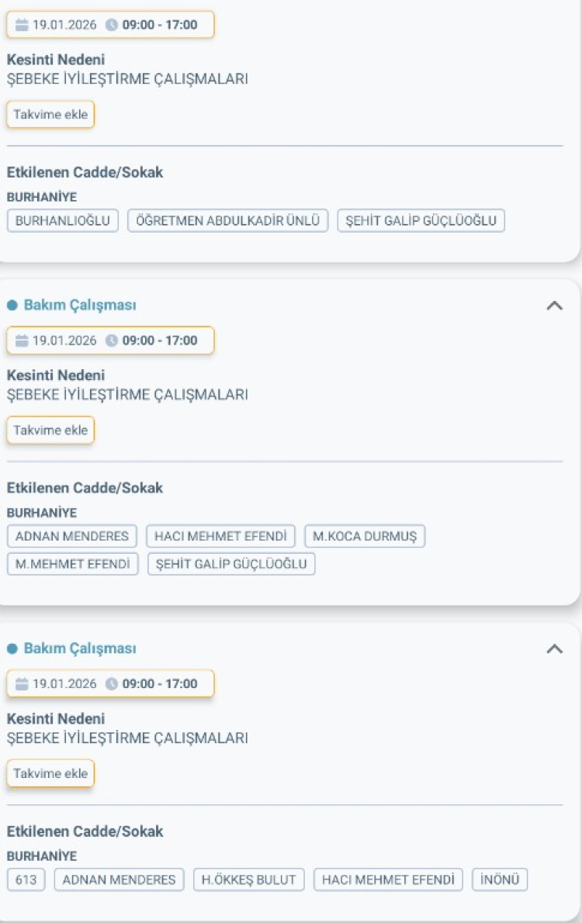Select M.KOCA DURMUŞ in the middle card
The height and width of the screenshot is (923, 582).
[365, 536]
